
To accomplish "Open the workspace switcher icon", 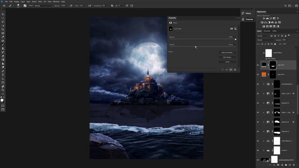I will tap(290, 6).
